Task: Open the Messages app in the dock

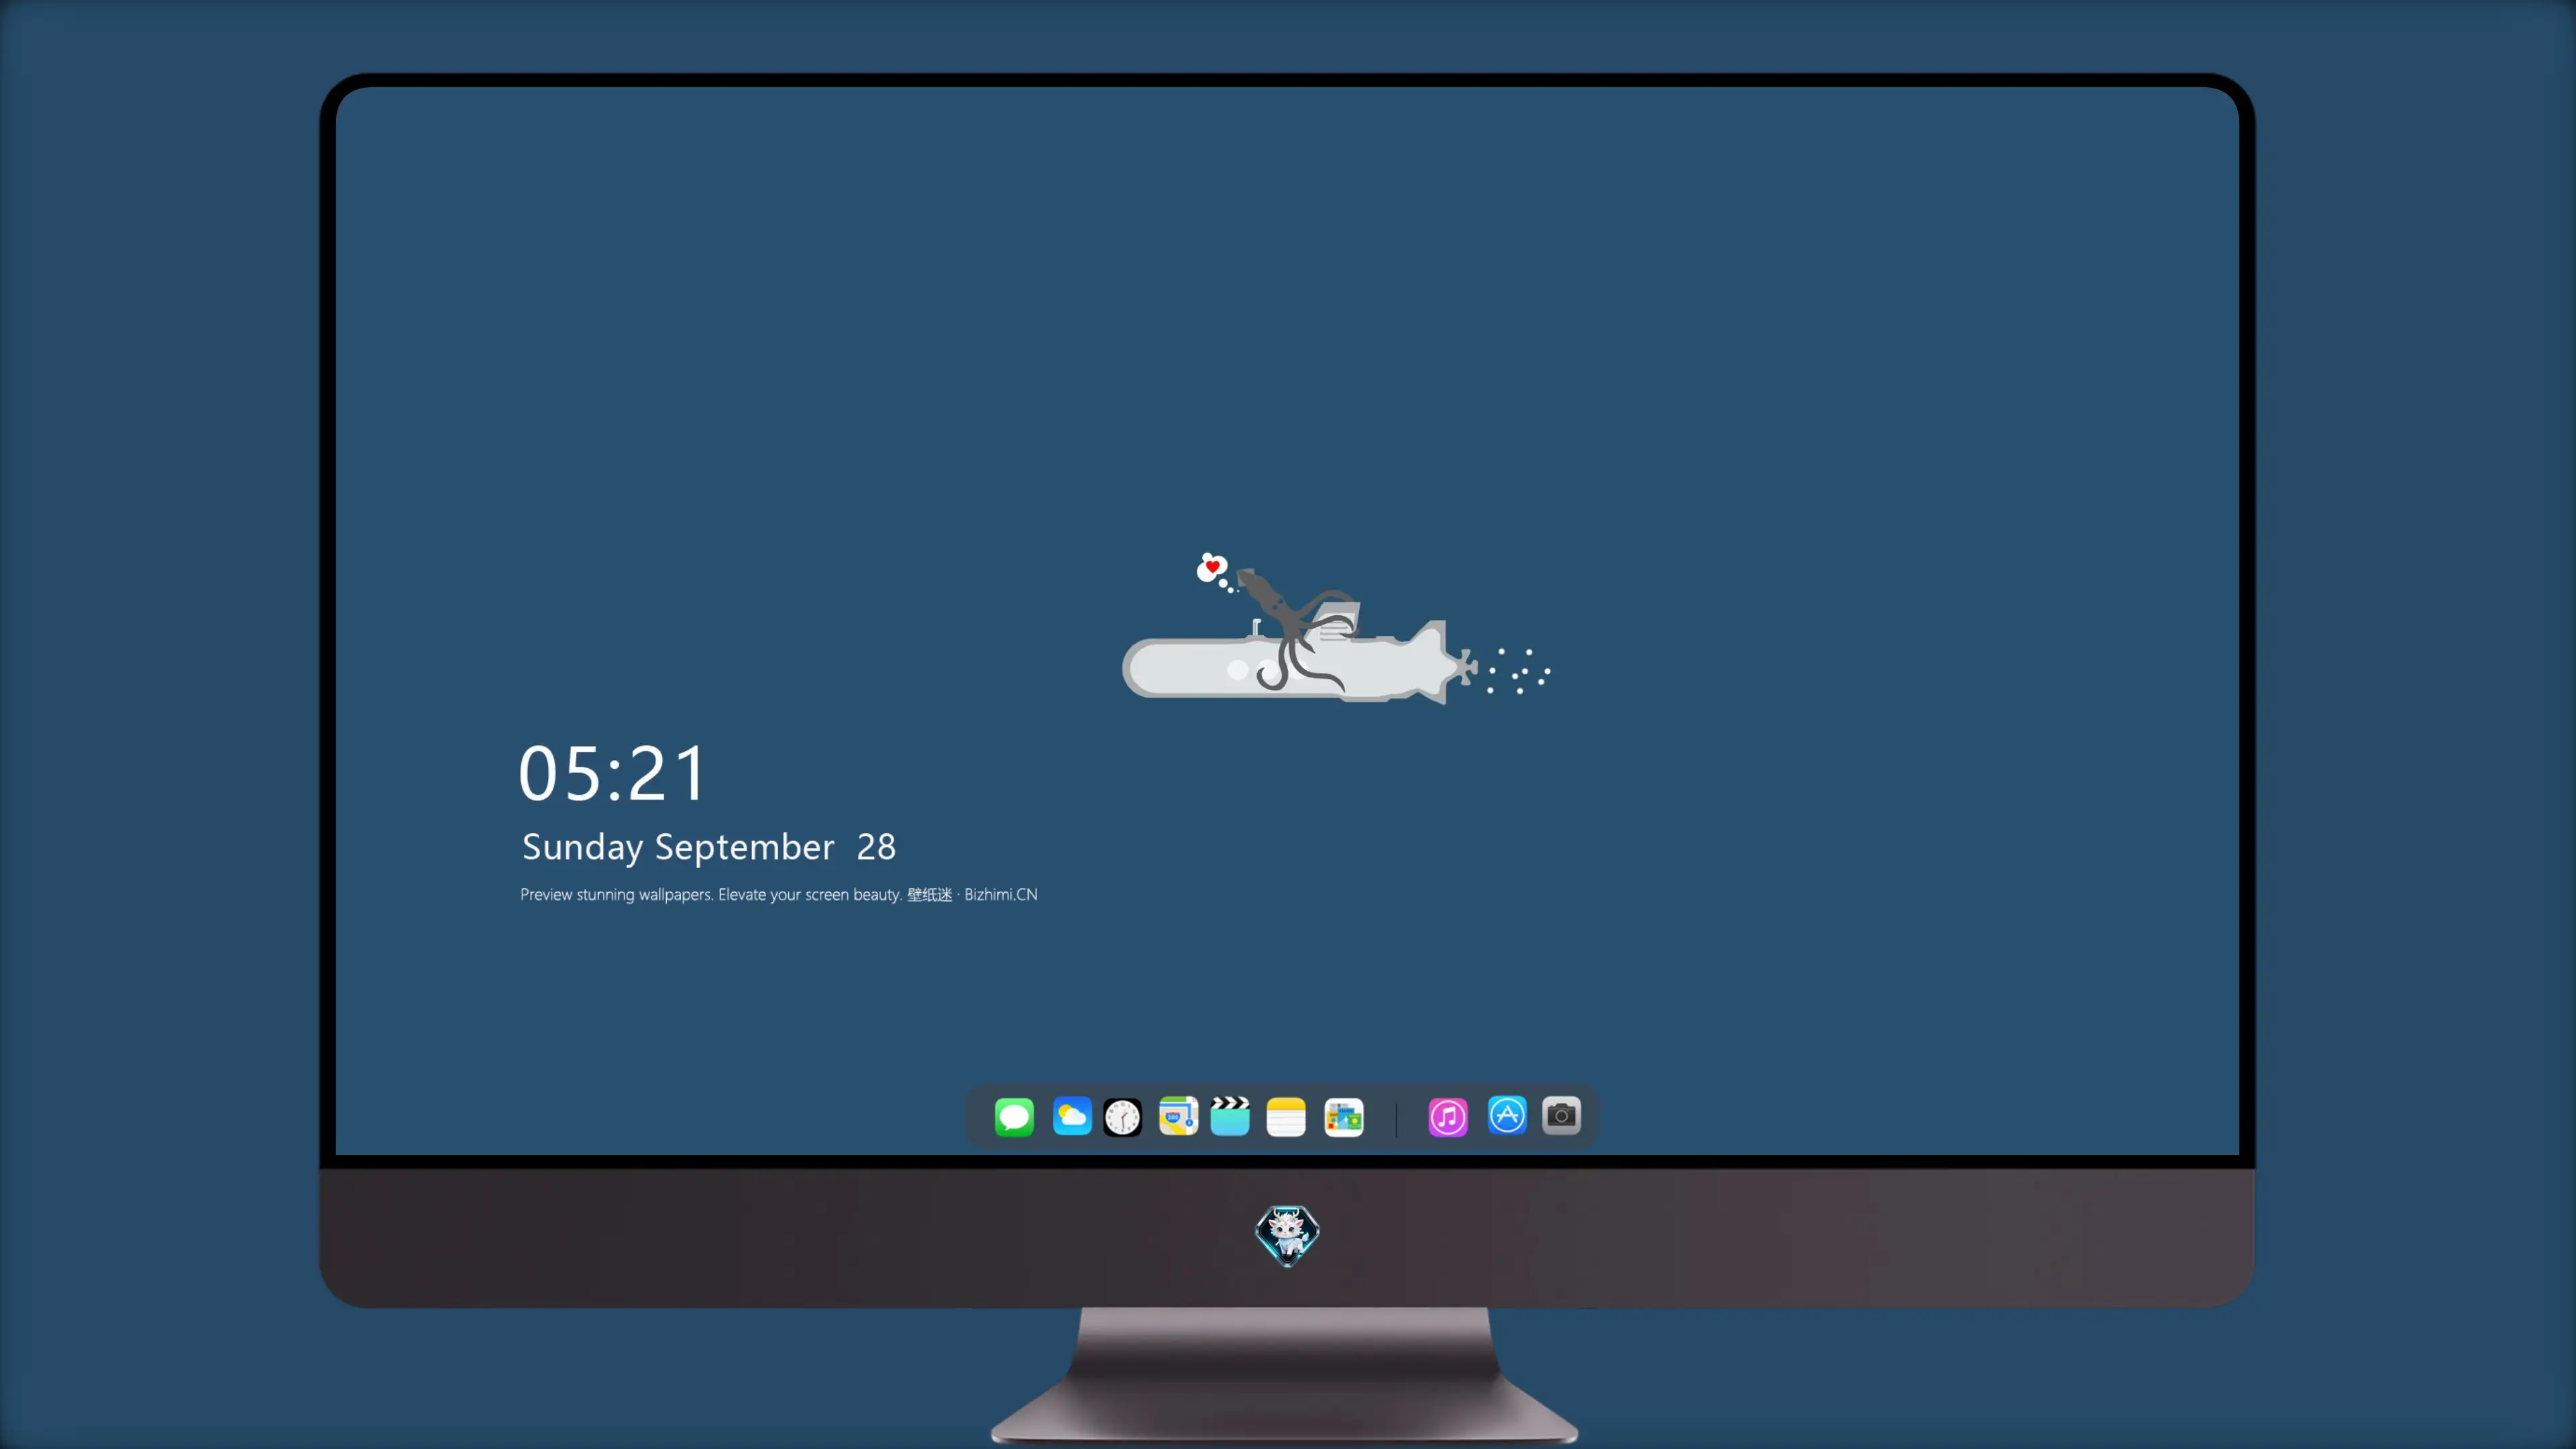Action: [1014, 1117]
